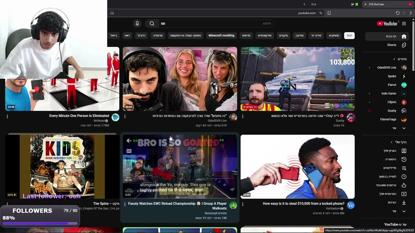Start voice search with the microphone icon
The height and width of the screenshot is (233, 415).
[137, 24]
